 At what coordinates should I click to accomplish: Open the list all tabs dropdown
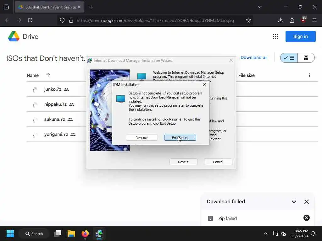coord(259,7)
